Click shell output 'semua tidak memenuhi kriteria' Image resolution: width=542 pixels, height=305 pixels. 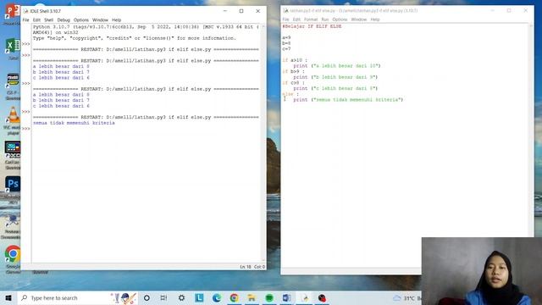[74, 123]
